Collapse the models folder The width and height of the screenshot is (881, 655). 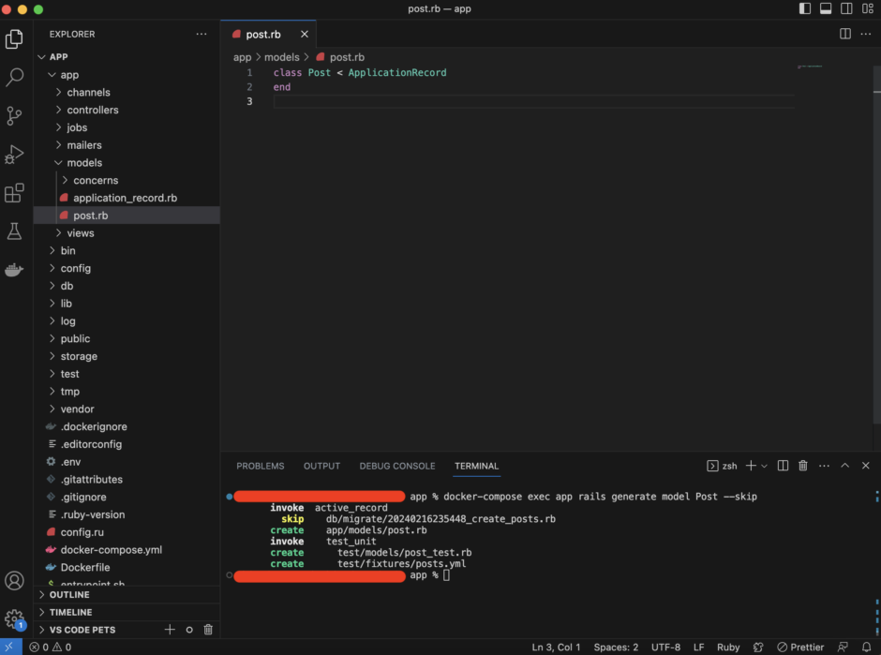click(83, 162)
